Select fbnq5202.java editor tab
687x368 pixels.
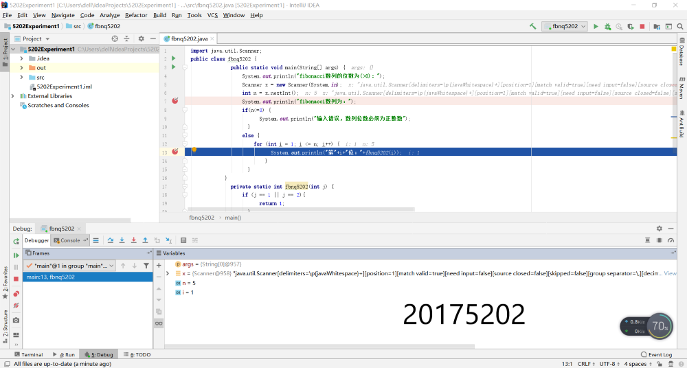point(190,38)
